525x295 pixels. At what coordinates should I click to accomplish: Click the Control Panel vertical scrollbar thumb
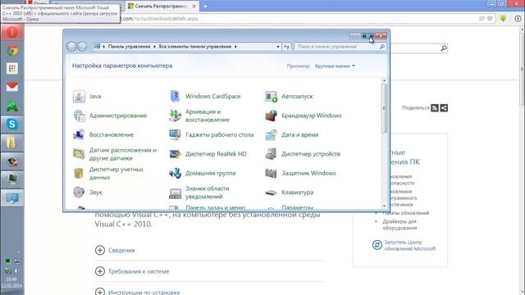coord(384,108)
